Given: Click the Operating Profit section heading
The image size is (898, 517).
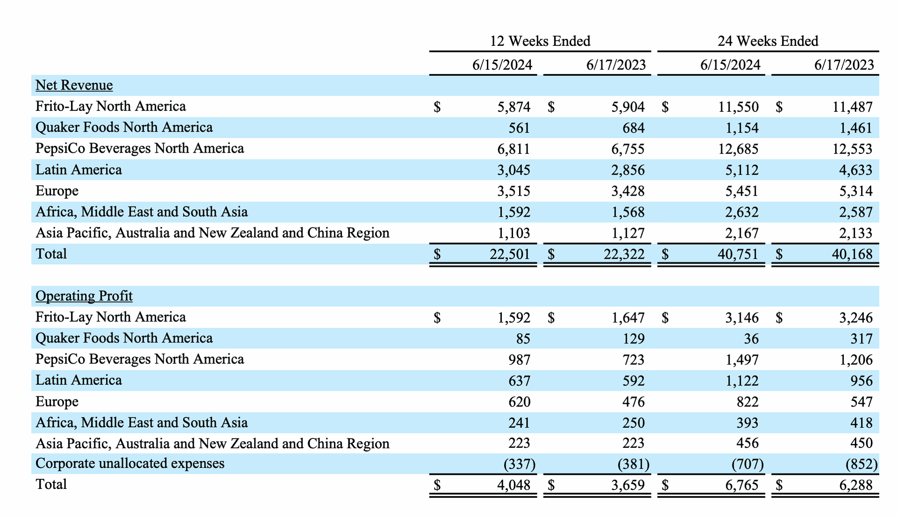Looking at the screenshot, I should (x=84, y=296).
